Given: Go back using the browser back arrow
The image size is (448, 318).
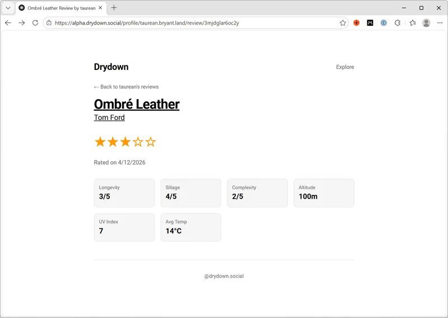Looking at the screenshot, I should pyautogui.click(x=8, y=23).
